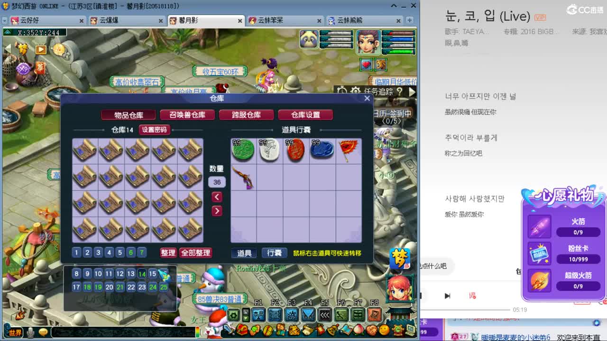Image resolution: width=607 pixels, height=341 pixels.
Task: Select warehouse page 25
Action: tap(164, 287)
